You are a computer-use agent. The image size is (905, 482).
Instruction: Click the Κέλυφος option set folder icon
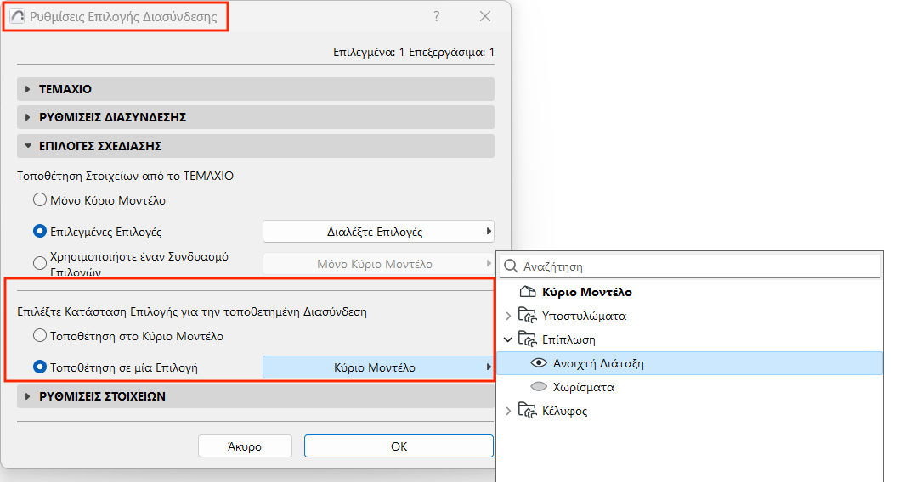click(x=530, y=411)
